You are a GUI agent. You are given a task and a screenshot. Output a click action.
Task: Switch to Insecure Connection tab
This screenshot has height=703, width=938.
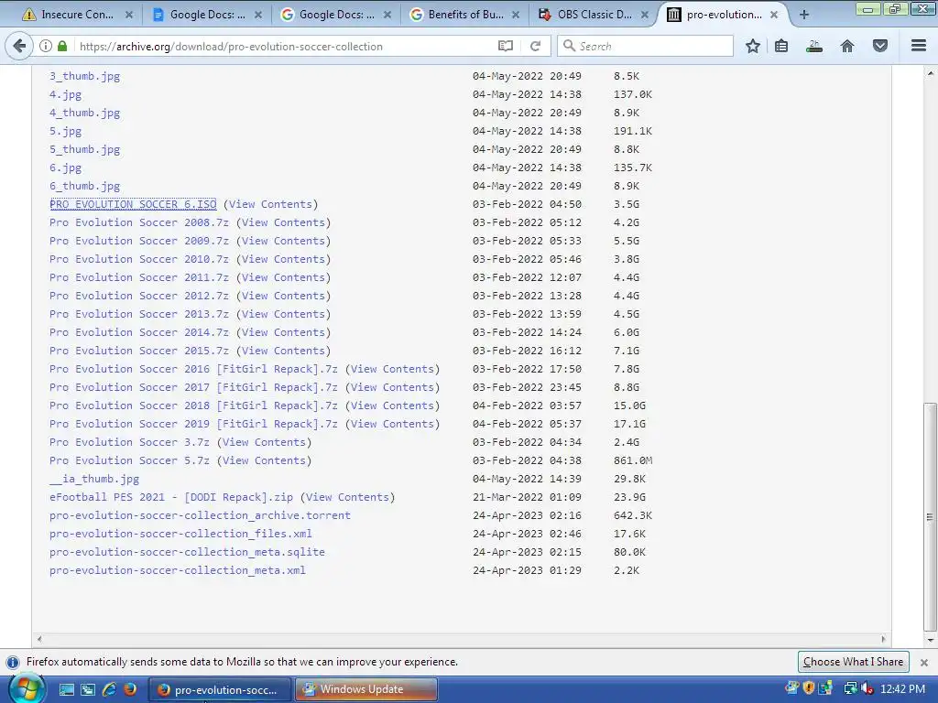(x=75, y=15)
